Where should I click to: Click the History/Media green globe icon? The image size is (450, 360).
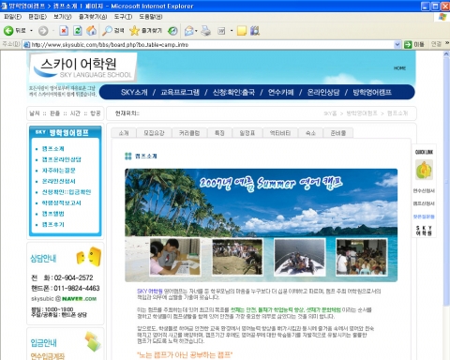tap(172, 31)
